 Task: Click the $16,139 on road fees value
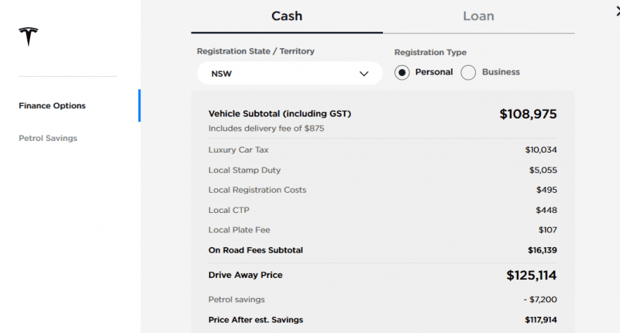tap(542, 250)
